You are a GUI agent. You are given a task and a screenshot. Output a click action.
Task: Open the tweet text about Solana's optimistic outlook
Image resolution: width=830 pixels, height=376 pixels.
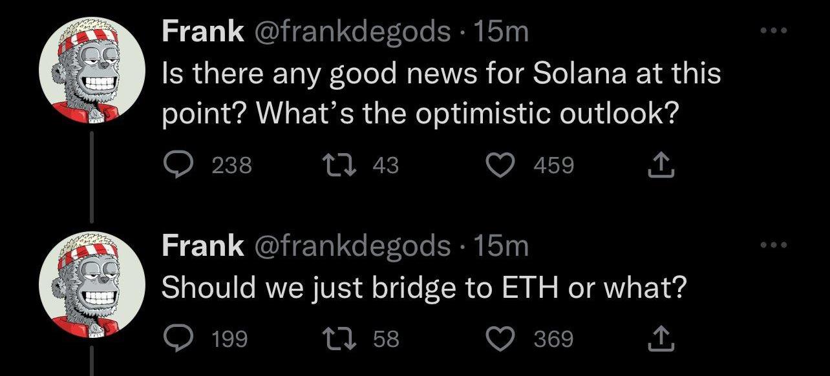click(440, 93)
